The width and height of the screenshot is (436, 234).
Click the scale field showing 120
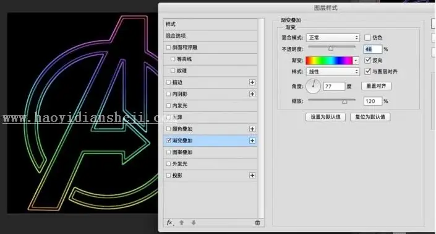pyautogui.click(x=373, y=102)
